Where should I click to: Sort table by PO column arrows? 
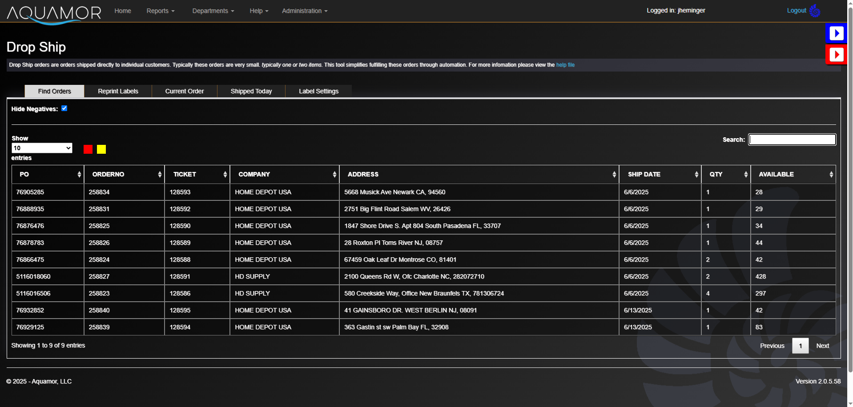tap(79, 175)
